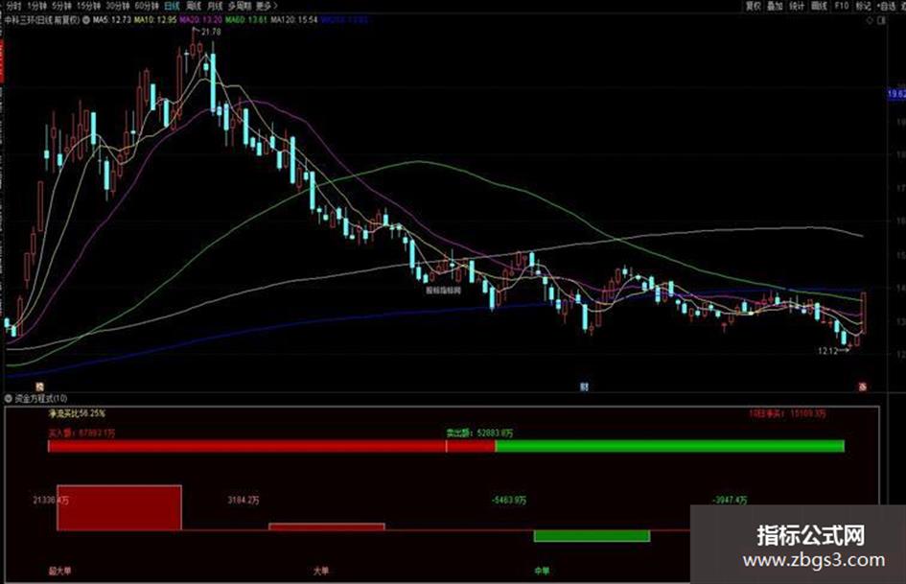The width and height of the screenshot is (906, 584).
Task: Click the diamond icon at chart top-right
Action: click(x=870, y=20)
